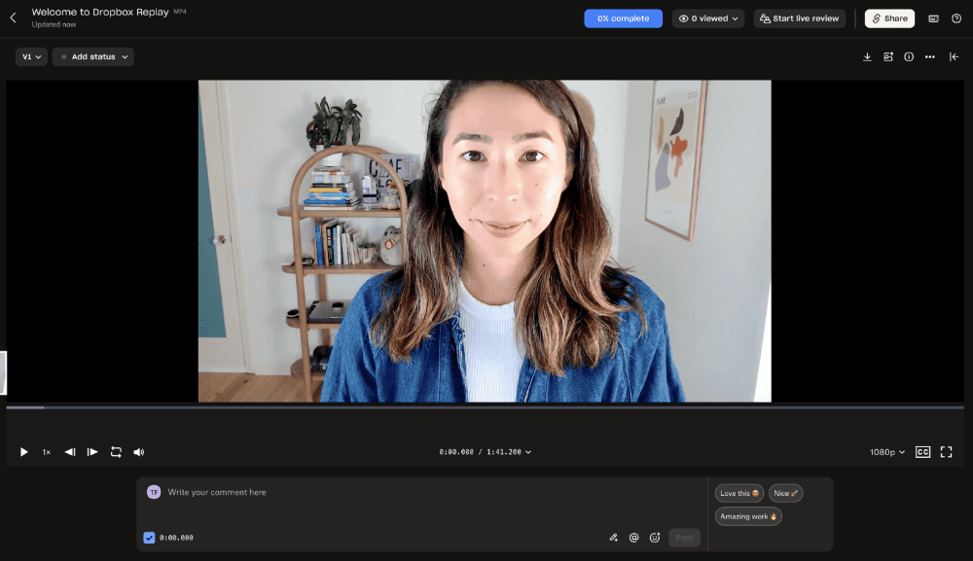Toggle closed captions (CC)

(922, 452)
